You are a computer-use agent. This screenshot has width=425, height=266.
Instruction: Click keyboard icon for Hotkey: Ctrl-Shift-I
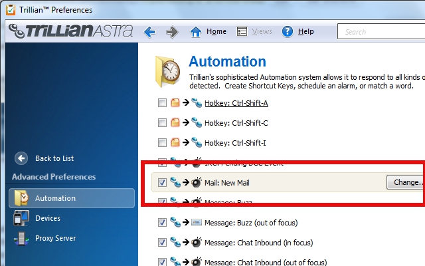(175, 142)
